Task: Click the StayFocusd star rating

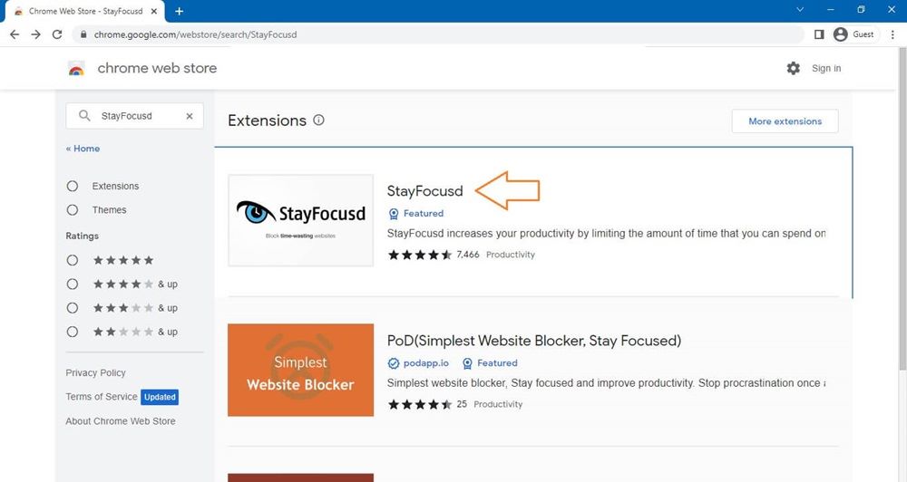Action: (x=420, y=255)
